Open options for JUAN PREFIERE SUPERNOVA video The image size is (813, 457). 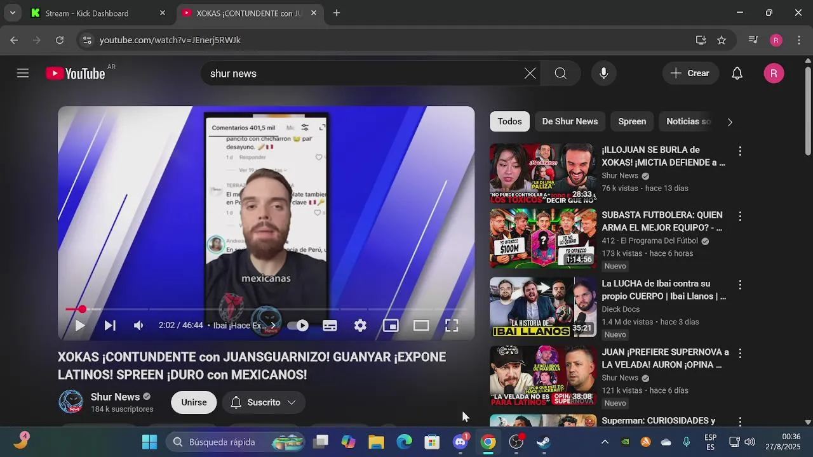pyautogui.click(x=740, y=353)
